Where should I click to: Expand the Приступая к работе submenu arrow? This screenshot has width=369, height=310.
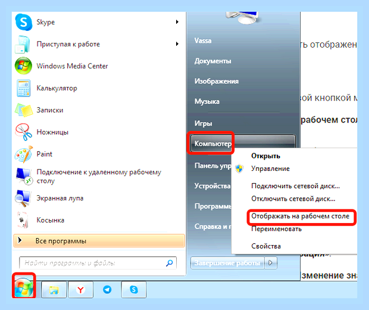[177, 44]
